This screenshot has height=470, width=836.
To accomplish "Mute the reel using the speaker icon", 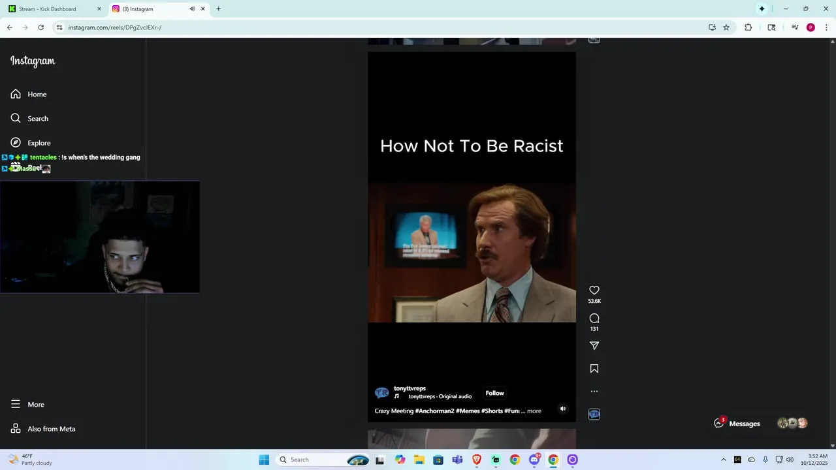I will [x=563, y=409].
